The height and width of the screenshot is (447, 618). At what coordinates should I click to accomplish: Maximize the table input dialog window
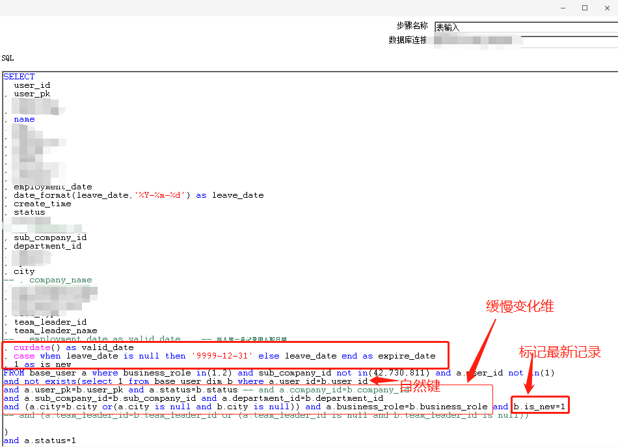click(x=585, y=8)
